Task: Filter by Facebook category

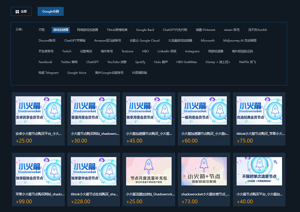Action: tap(45, 62)
